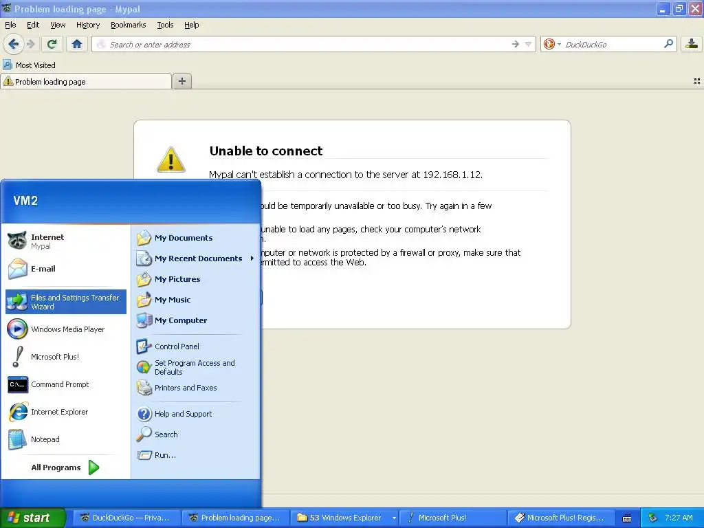Expand the 53 Windows Explorer taskbar group
Image resolution: width=704 pixels, height=528 pixels.
coord(344,518)
